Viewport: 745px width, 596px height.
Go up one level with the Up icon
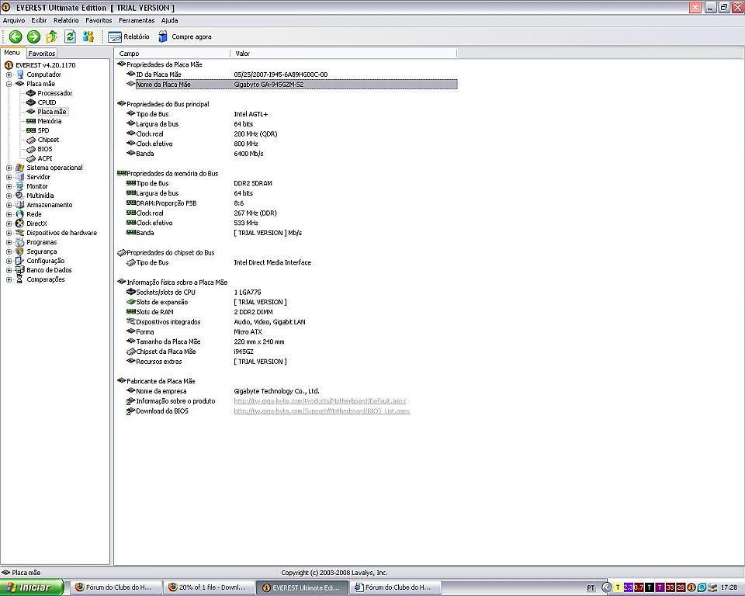[52, 36]
